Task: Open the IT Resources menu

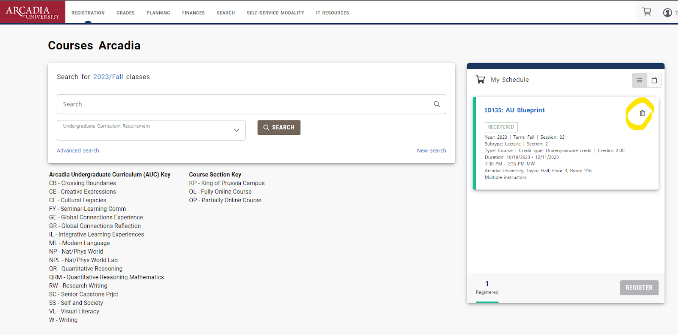Action: tap(333, 13)
